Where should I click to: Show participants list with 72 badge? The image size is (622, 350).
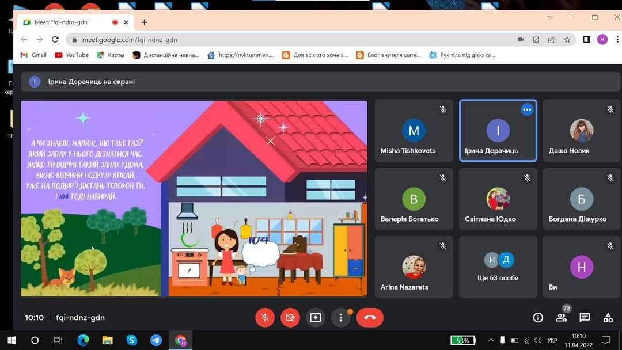coord(561,317)
